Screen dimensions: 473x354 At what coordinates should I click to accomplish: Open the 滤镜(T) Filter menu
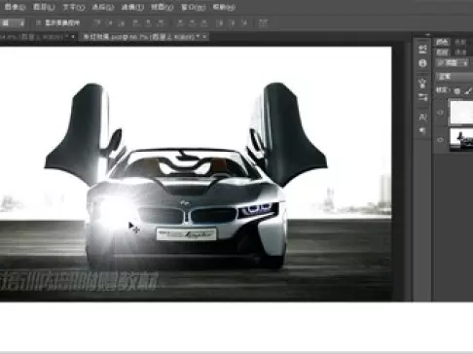point(132,7)
